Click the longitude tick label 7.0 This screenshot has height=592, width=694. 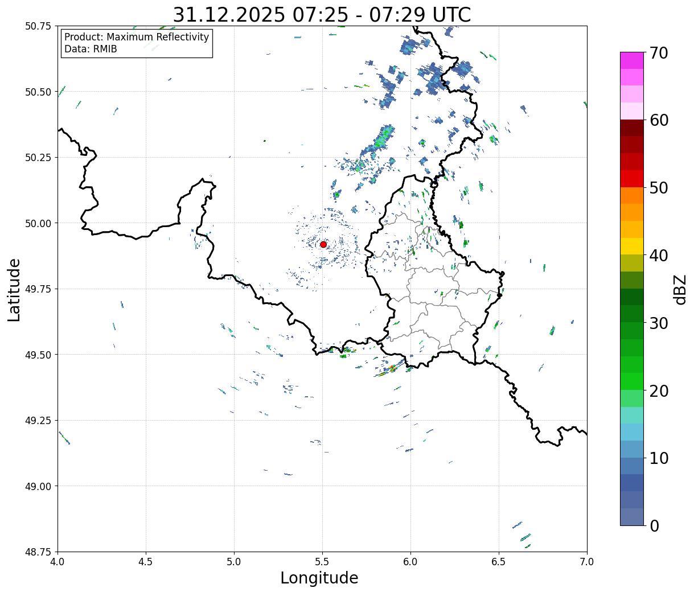click(x=587, y=562)
